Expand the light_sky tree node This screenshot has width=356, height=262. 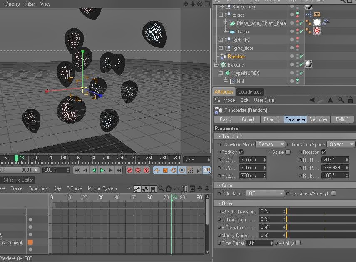pos(221,40)
